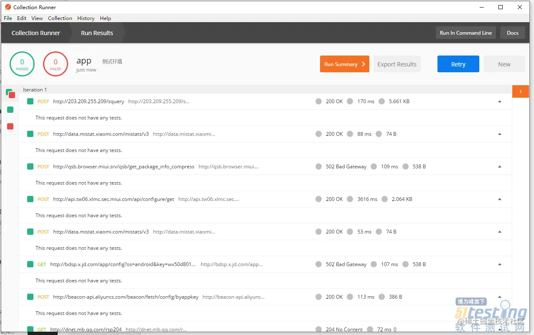Click Run In Command Line button

(x=466, y=33)
